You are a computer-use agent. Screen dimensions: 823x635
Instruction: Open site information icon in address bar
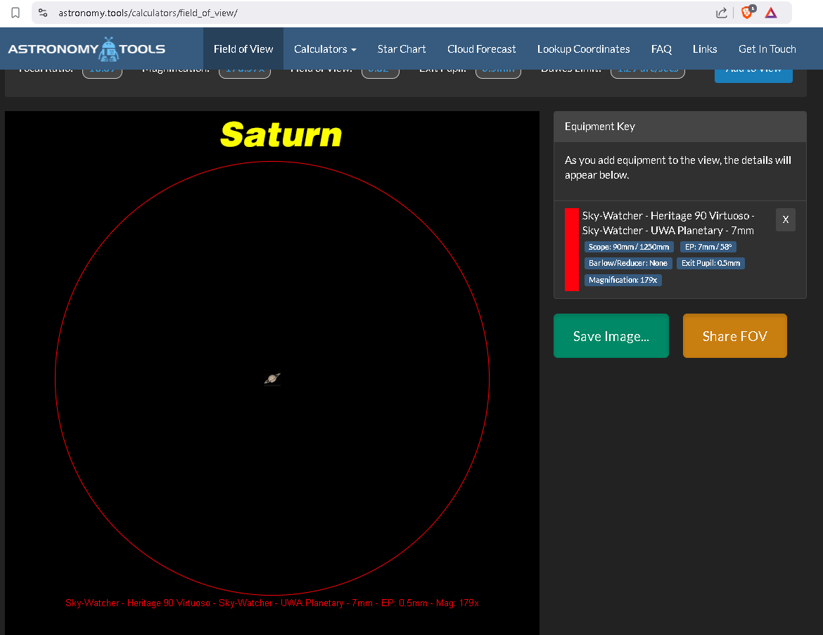[x=43, y=13]
